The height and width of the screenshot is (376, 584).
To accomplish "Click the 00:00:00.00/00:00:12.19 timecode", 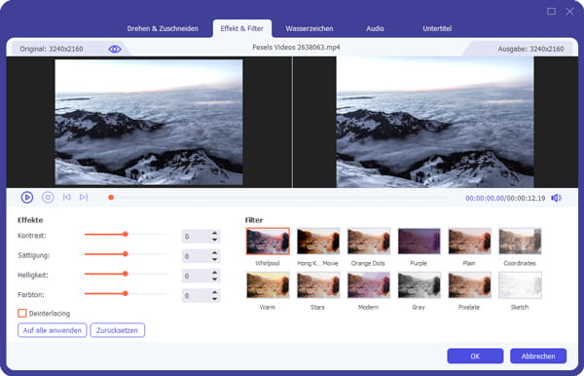I will 505,198.
